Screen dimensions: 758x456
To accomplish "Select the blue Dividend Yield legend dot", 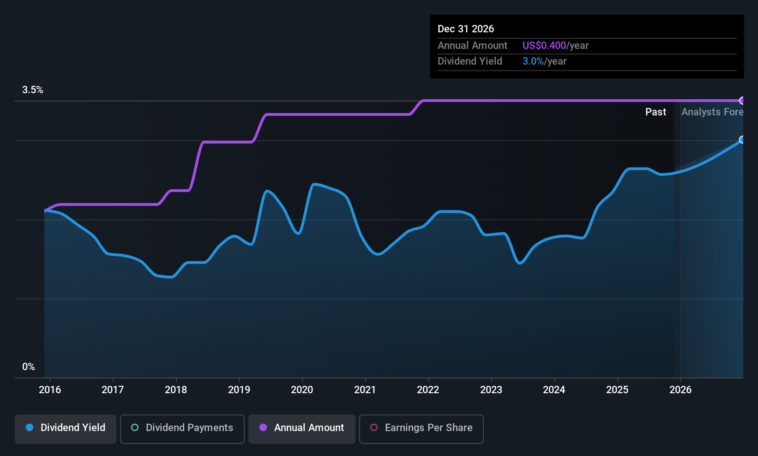I will pyautogui.click(x=30, y=428).
